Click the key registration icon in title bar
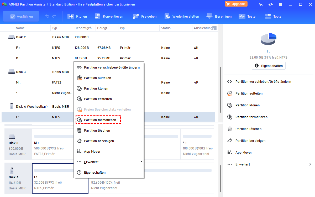This screenshot has height=197, width=315. [x=261, y=4]
